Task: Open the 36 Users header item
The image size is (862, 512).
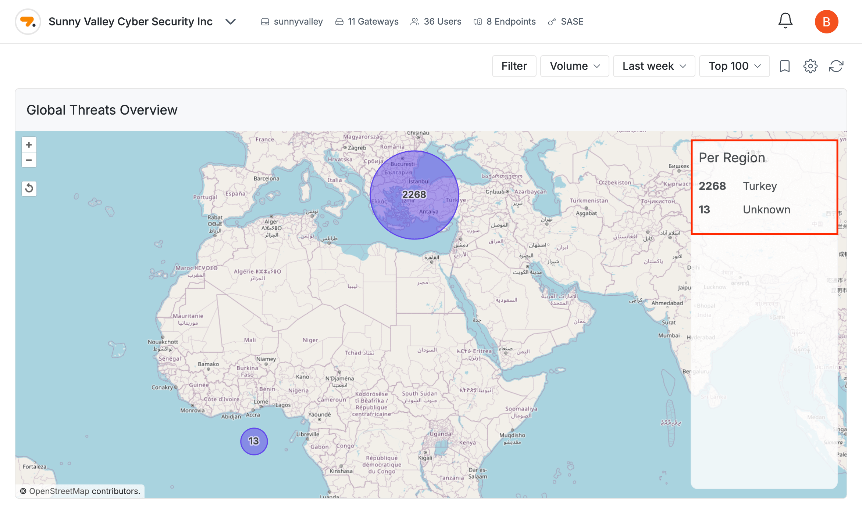Action: [x=436, y=22]
